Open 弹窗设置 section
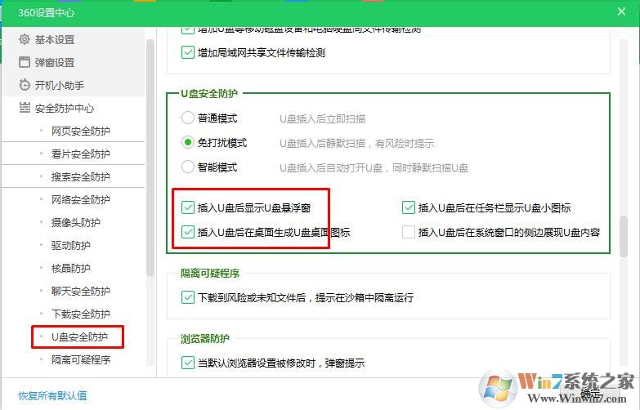This screenshot has height=410, width=640. tap(55, 62)
